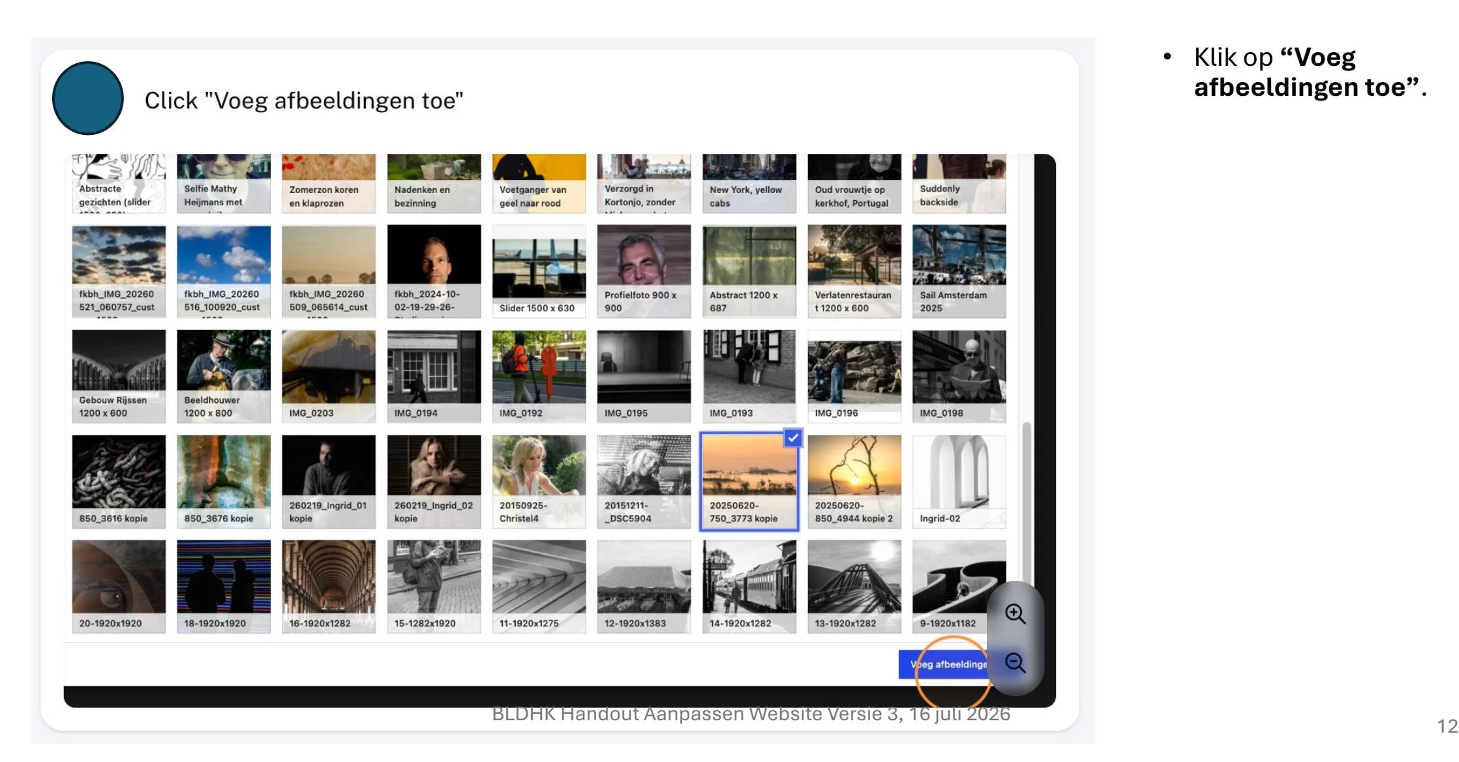This screenshot has height=762, width=1459.
Task: Select the 850_3616 kopie image
Action: pyautogui.click(x=119, y=482)
